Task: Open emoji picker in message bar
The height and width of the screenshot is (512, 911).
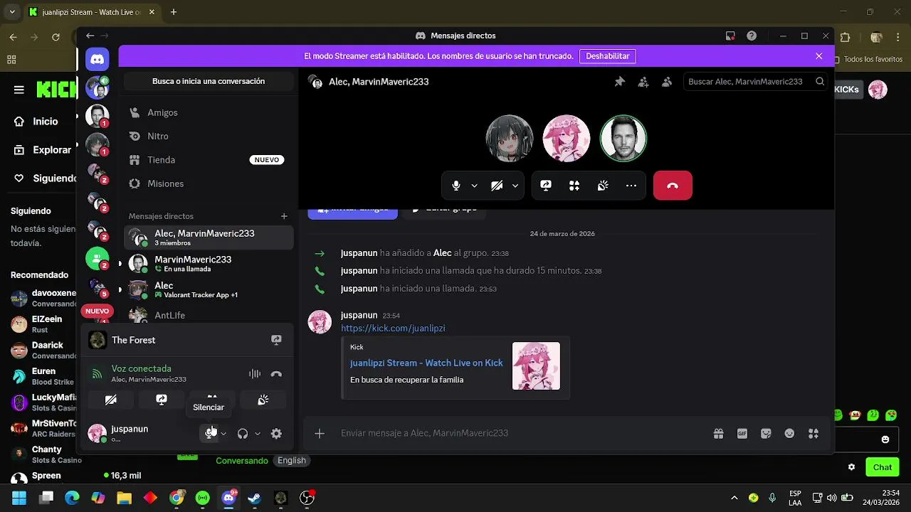Action: pos(789,433)
